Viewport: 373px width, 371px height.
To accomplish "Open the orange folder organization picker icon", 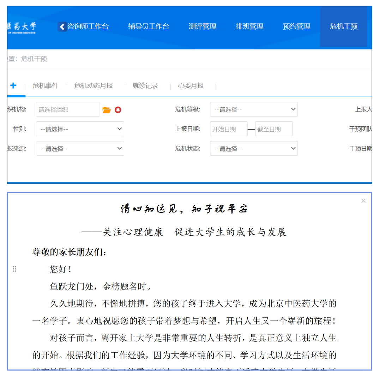I will 107,110.
